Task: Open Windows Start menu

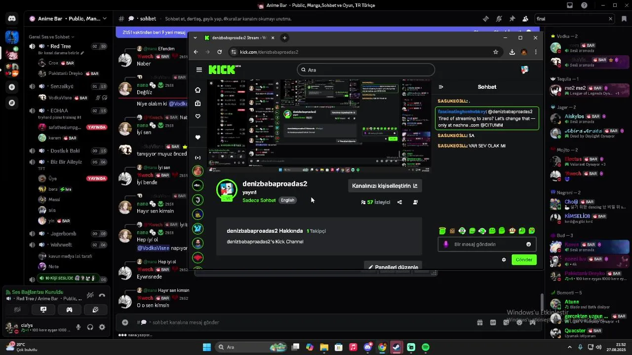Action: 207,347
